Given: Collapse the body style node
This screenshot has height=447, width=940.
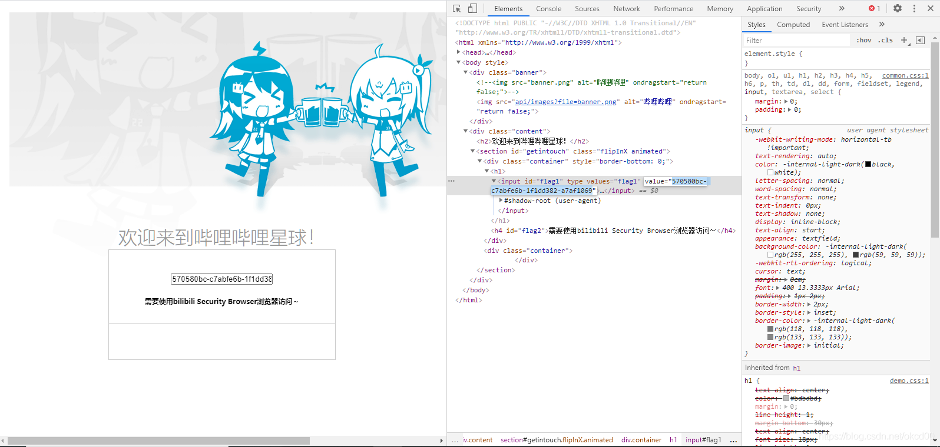Looking at the screenshot, I should pyautogui.click(x=459, y=62).
